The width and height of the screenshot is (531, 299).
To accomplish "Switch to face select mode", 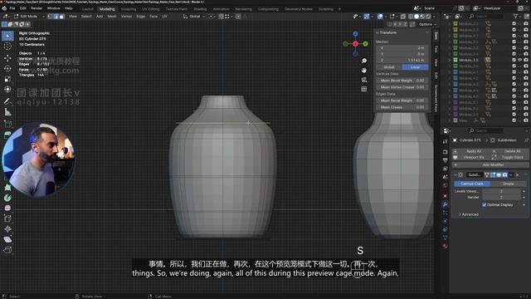I will [61, 17].
